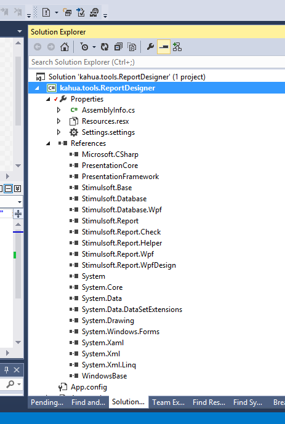Click the sparkle window toolbar icon
Image resolution: width=285 pixels, height=424 pixels.
(67, 12)
